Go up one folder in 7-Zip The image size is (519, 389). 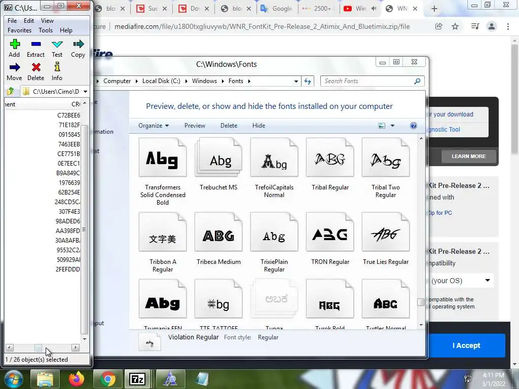[x=11, y=91]
